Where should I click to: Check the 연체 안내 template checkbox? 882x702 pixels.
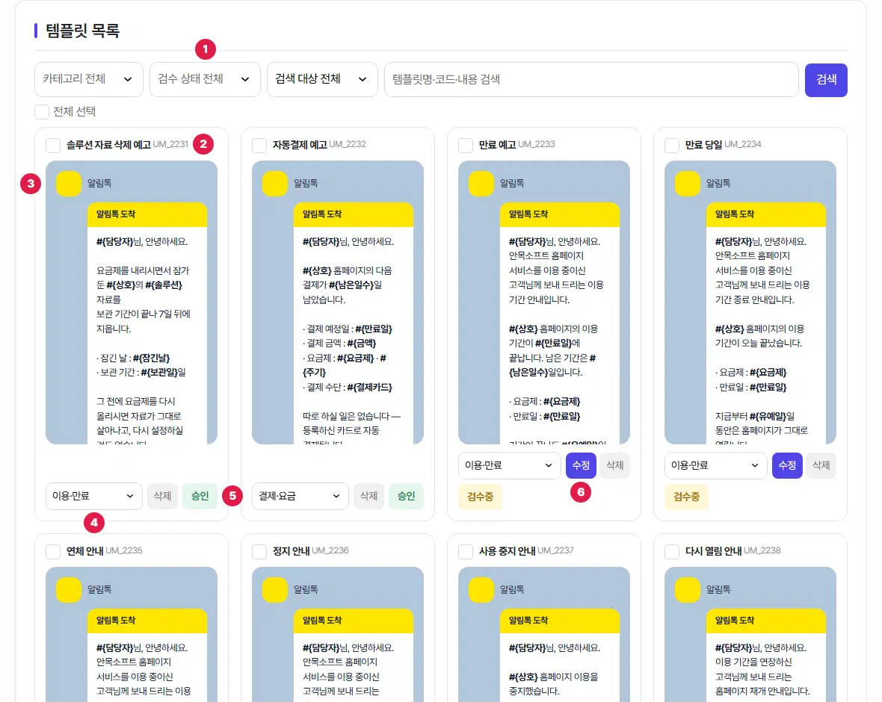coord(53,551)
